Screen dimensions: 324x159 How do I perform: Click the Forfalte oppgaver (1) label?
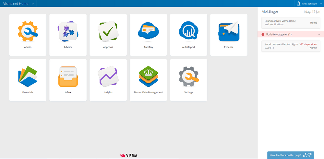[279, 34]
